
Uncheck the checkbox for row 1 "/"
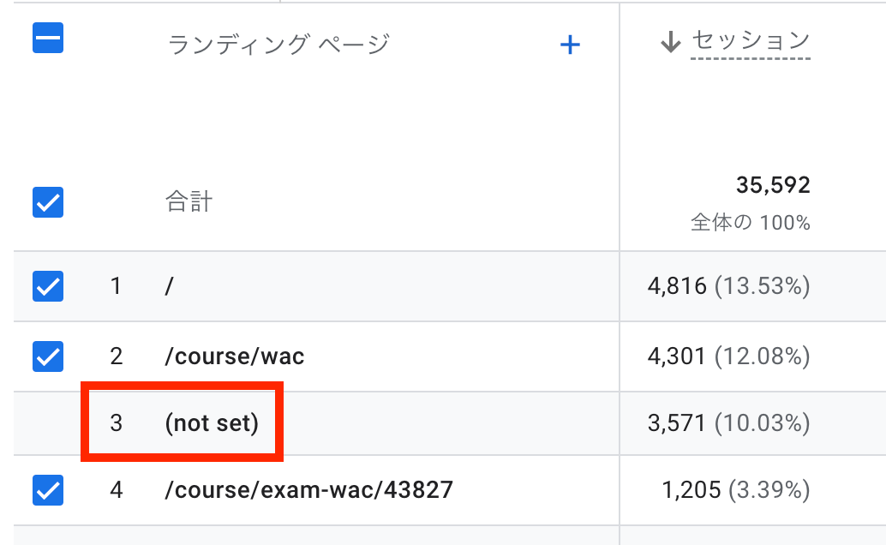[48, 286]
